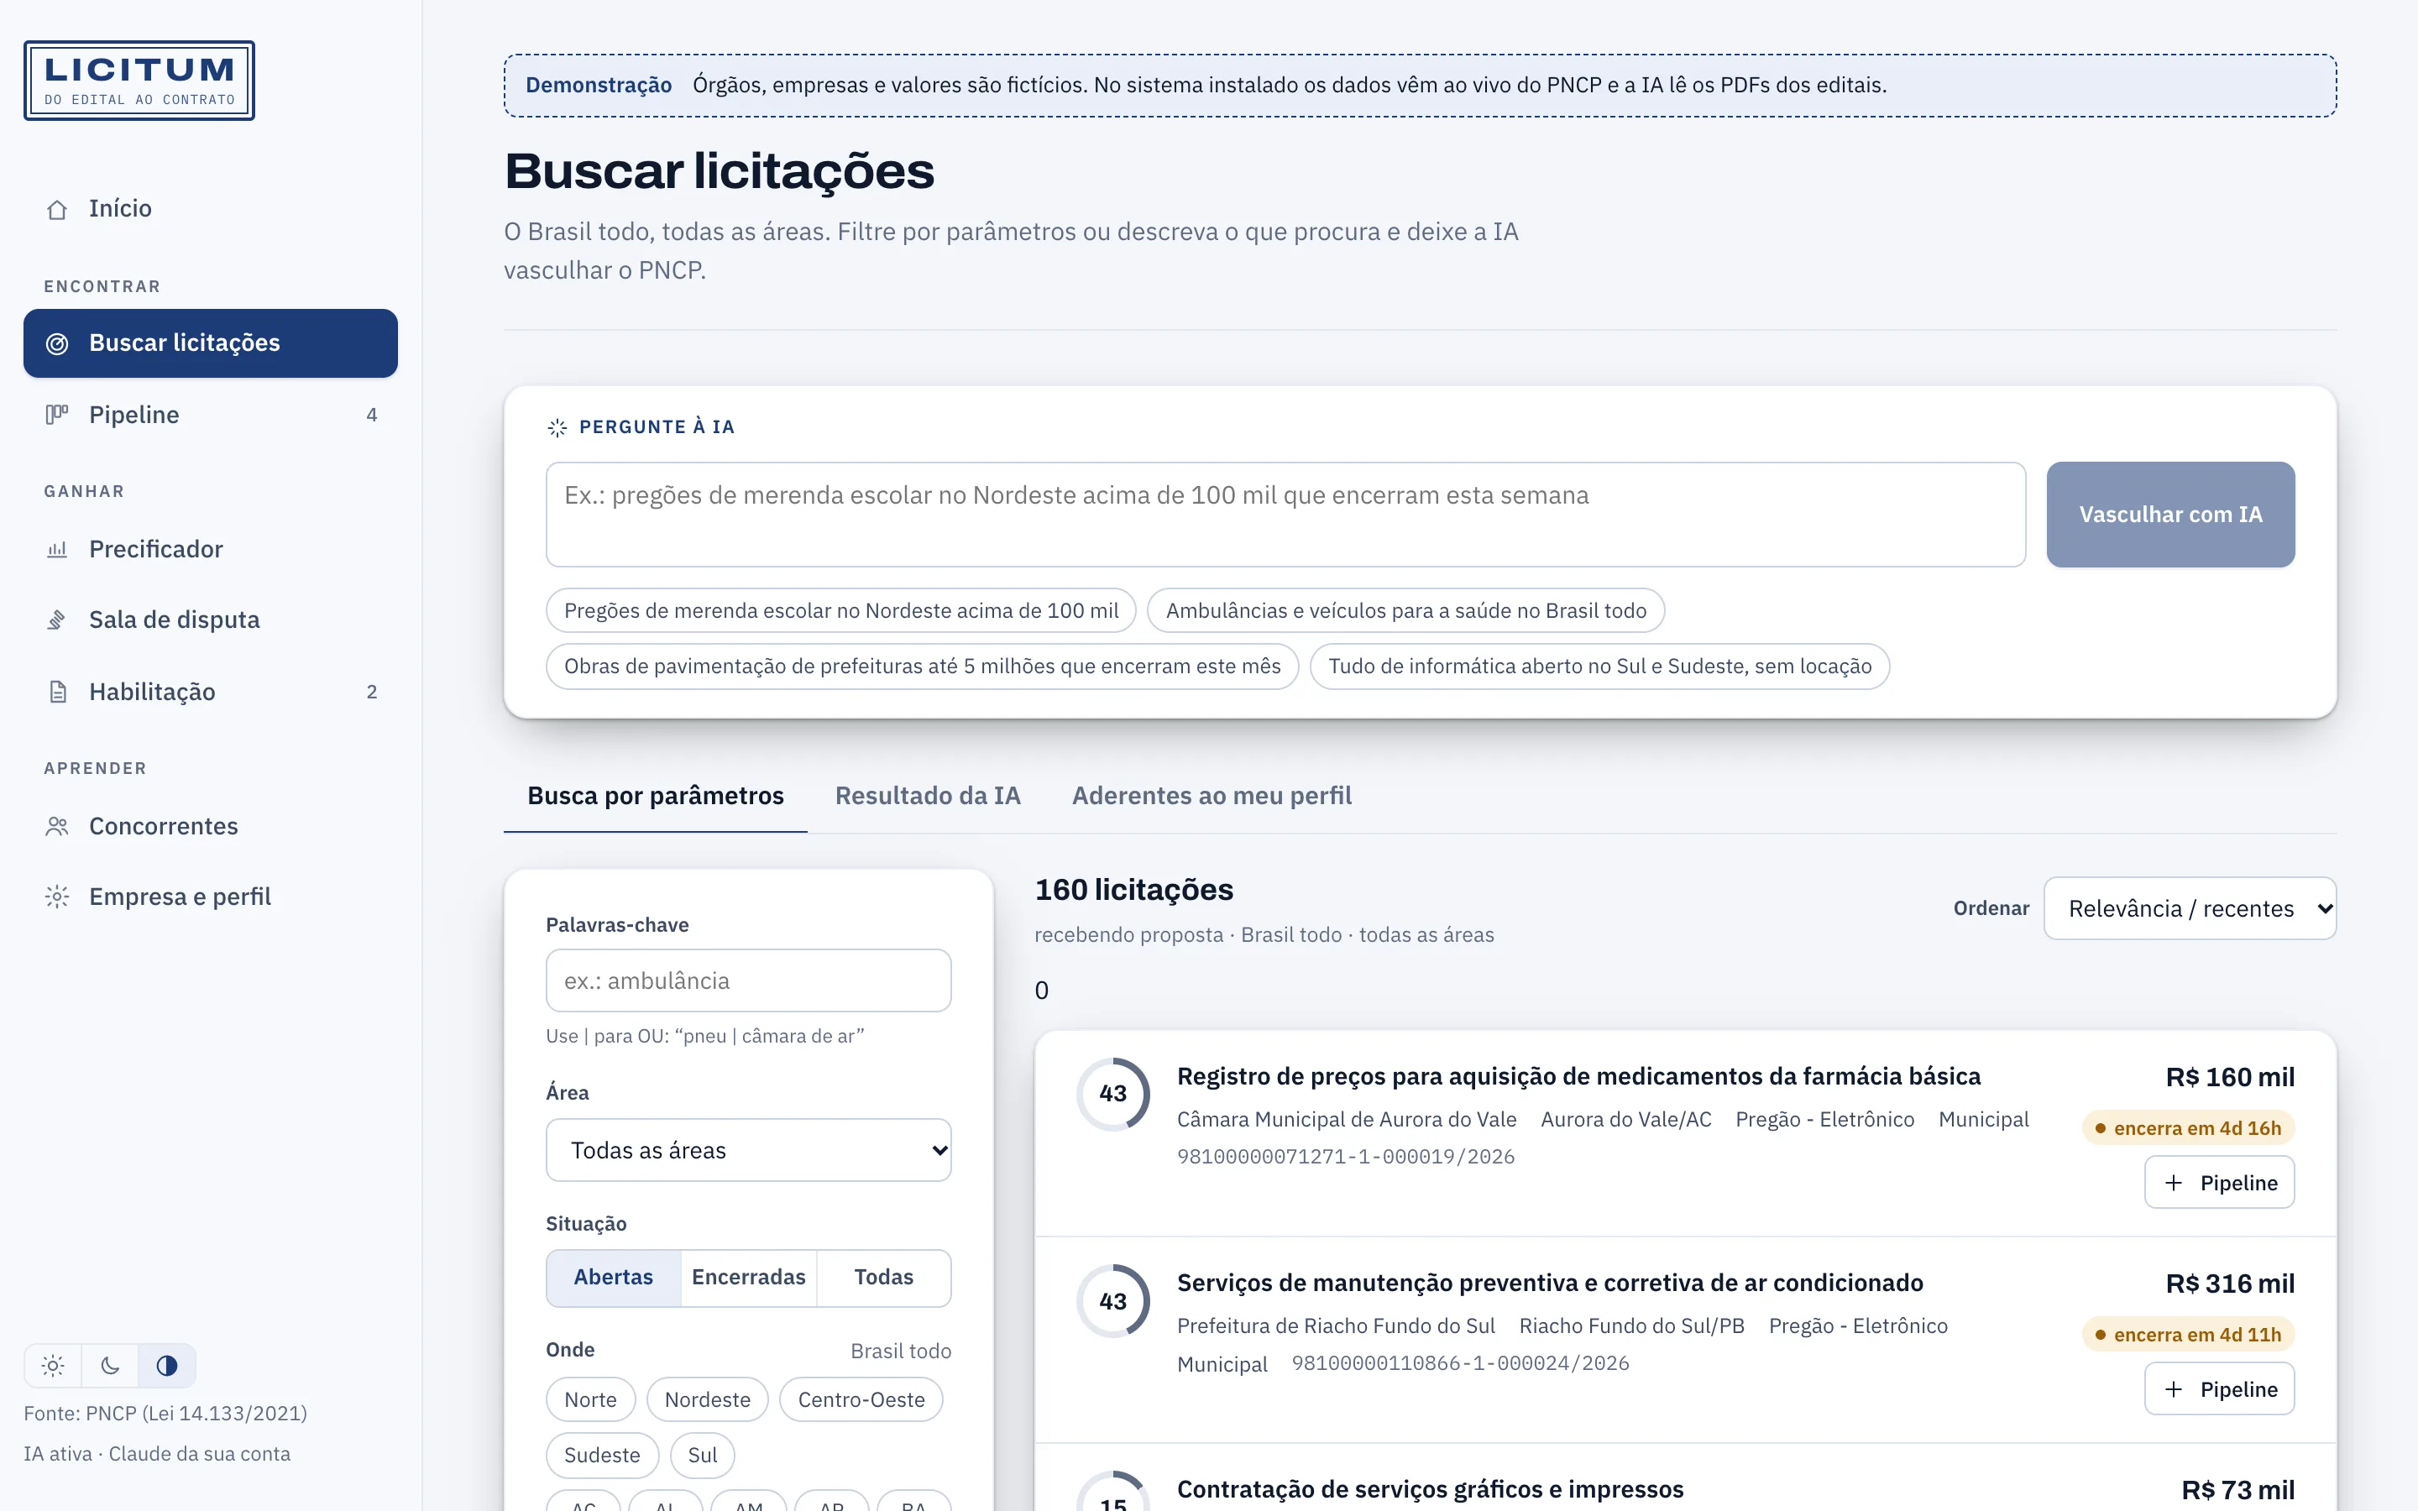
Task: Click the Habilitação document icon
Action: [57, 692]
